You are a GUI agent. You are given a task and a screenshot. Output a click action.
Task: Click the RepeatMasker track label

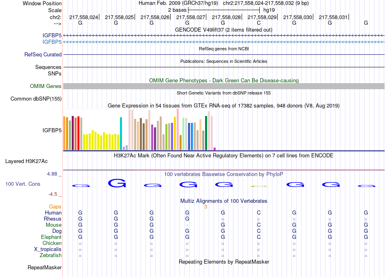tap(45, 267)
